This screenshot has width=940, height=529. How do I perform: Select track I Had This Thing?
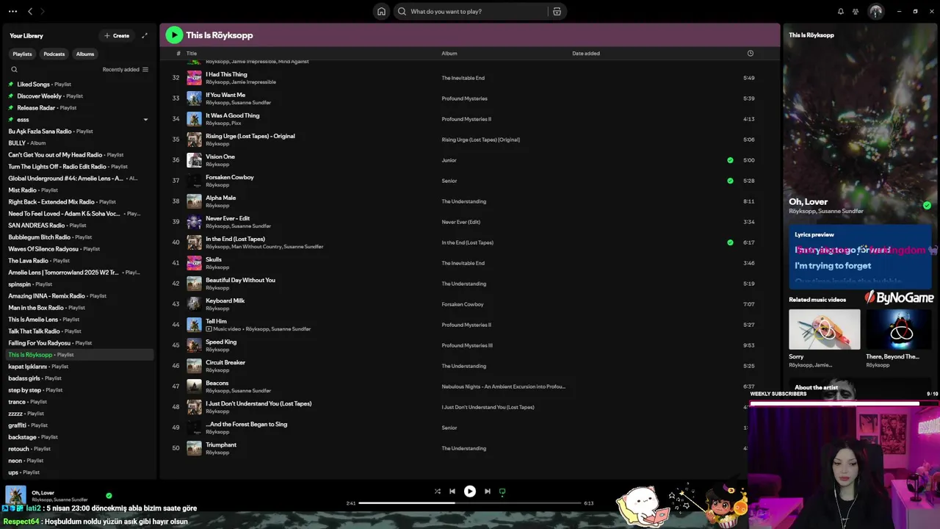pos(226,74)
